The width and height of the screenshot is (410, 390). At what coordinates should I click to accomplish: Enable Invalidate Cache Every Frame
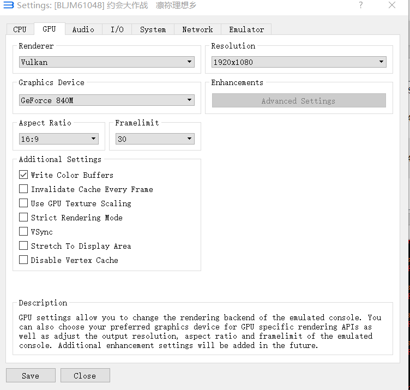23,189
